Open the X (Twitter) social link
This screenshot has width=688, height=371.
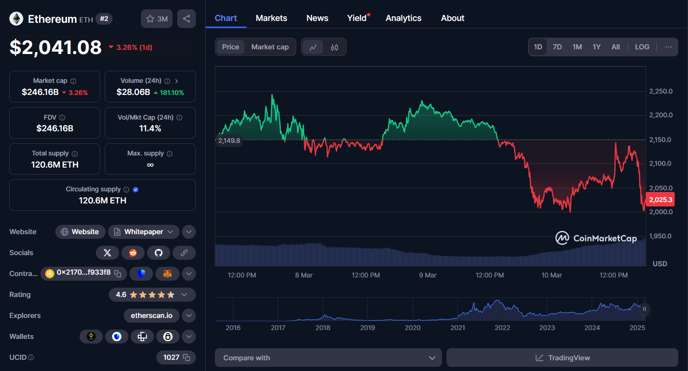107,253
